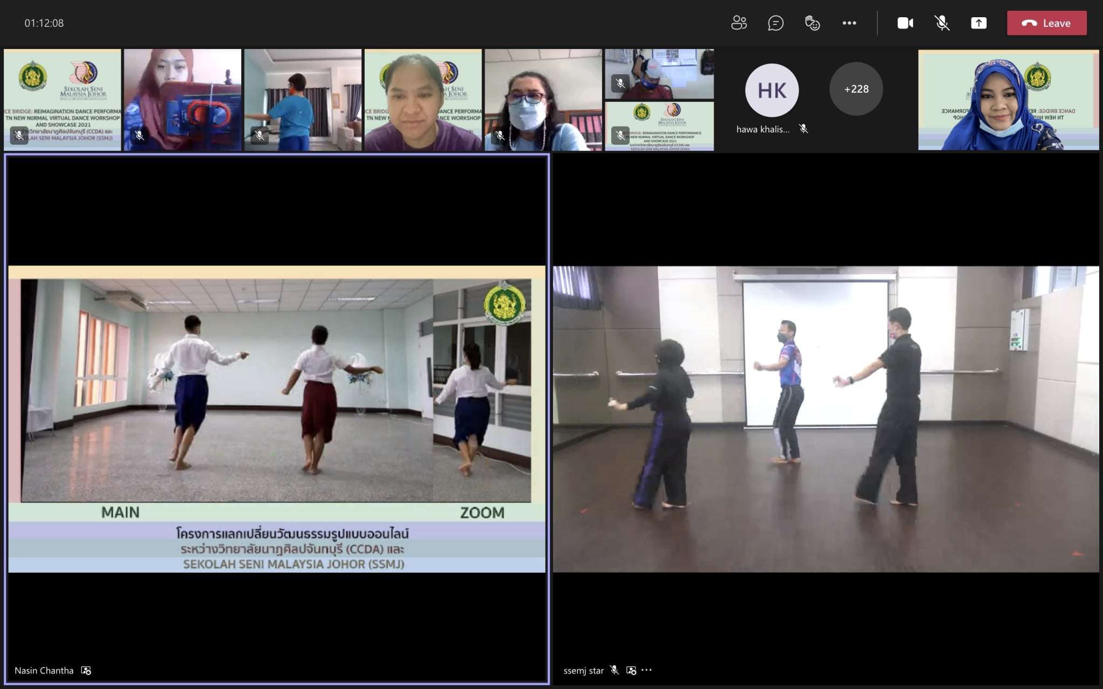Click muted mic icon next to ssemj star
This screenshot has height=689, width=1103.
(615, 670)
